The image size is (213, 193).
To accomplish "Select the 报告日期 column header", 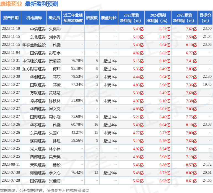I will pyautogui.click(x=11, y=18).
